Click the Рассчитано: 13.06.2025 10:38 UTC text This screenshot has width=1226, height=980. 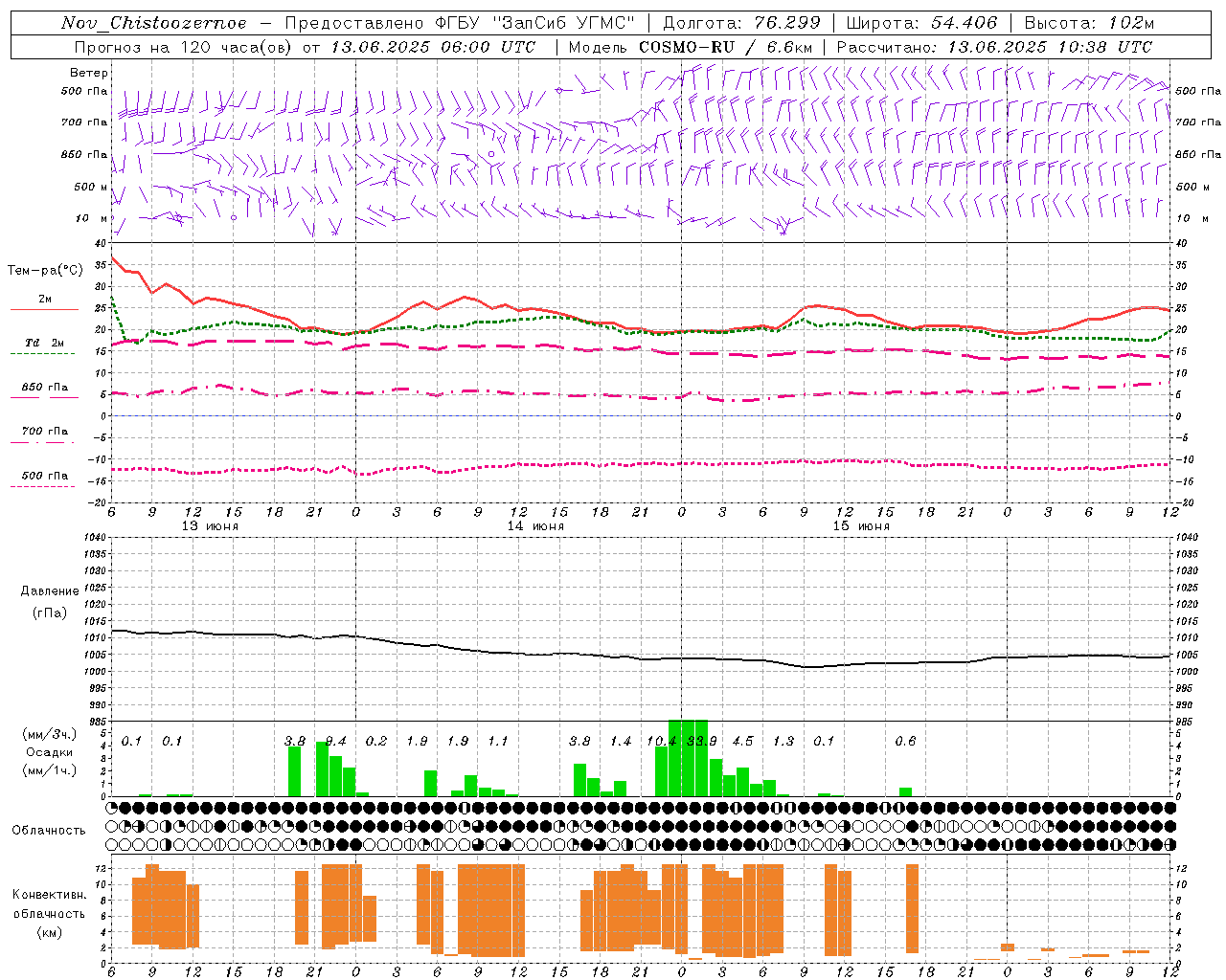coord(994,47)
